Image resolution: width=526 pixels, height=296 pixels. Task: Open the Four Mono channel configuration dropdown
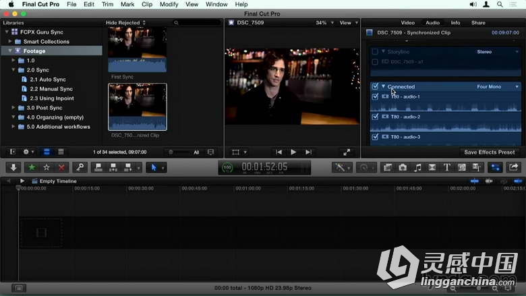[x=498, y=86]
